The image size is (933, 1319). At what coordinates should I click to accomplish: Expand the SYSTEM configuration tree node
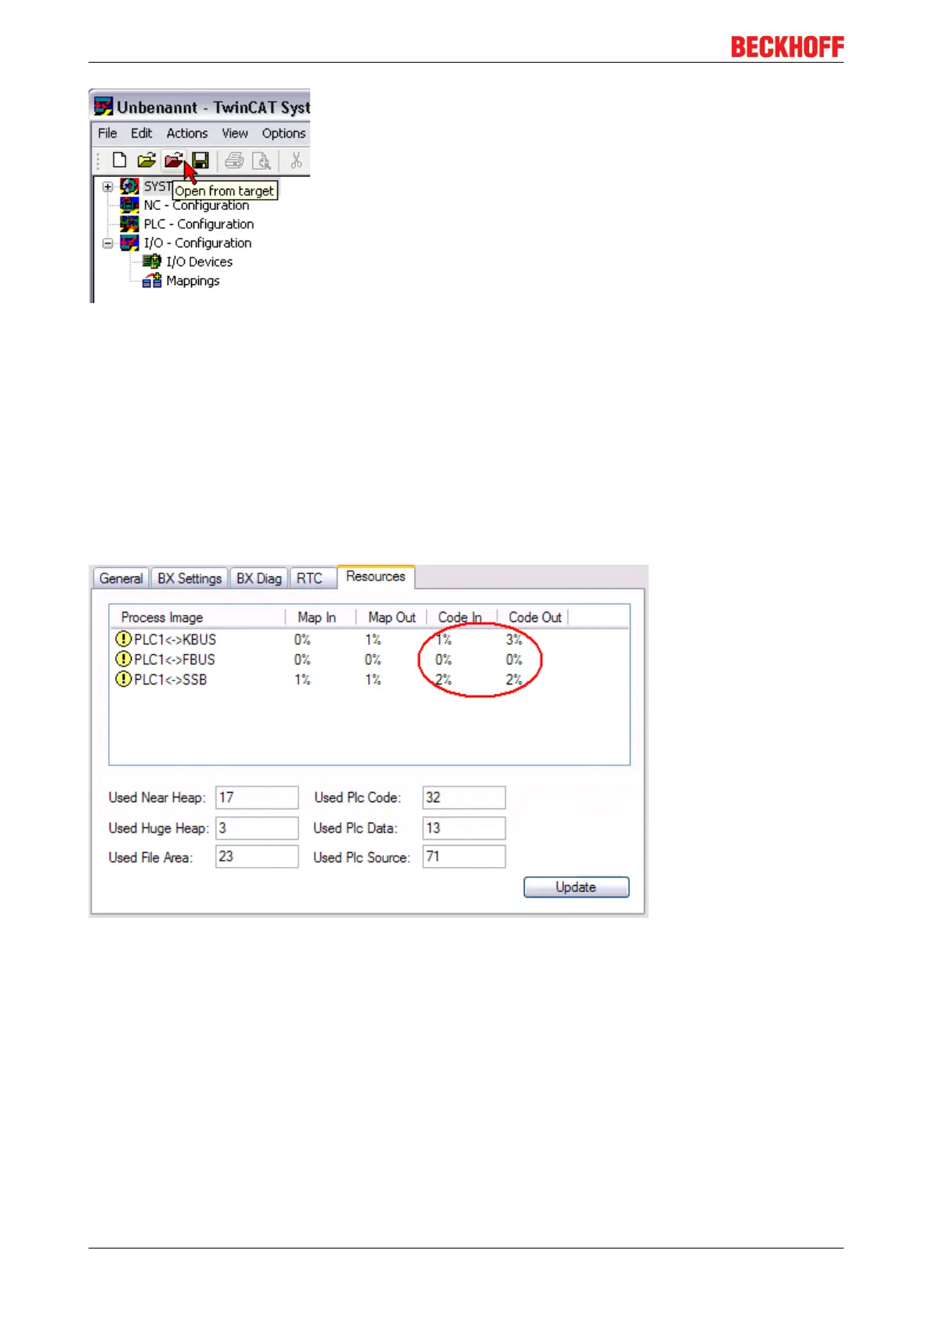click(107, 186)
